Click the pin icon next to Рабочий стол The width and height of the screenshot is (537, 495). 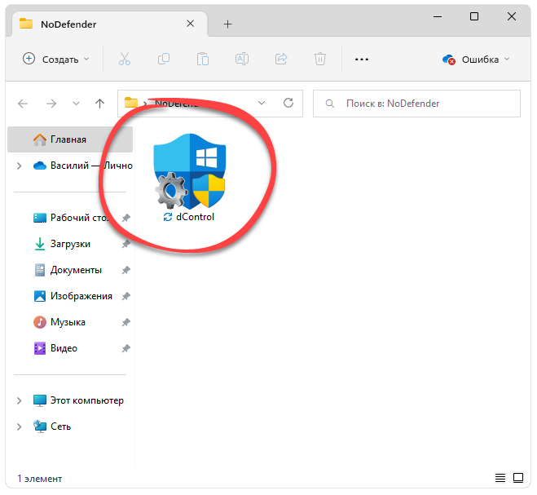click(x=126, y=218)
